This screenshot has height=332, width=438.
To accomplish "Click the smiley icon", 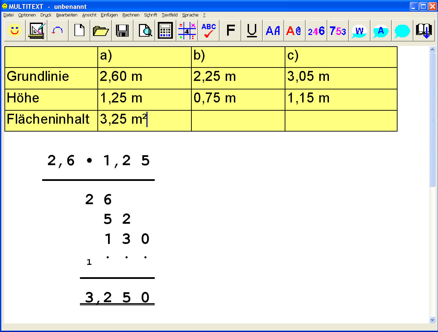I will (14, 30).
